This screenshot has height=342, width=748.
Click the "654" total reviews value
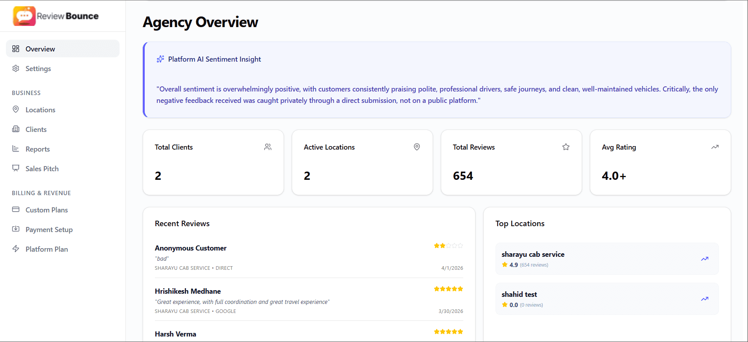[463, 176]
